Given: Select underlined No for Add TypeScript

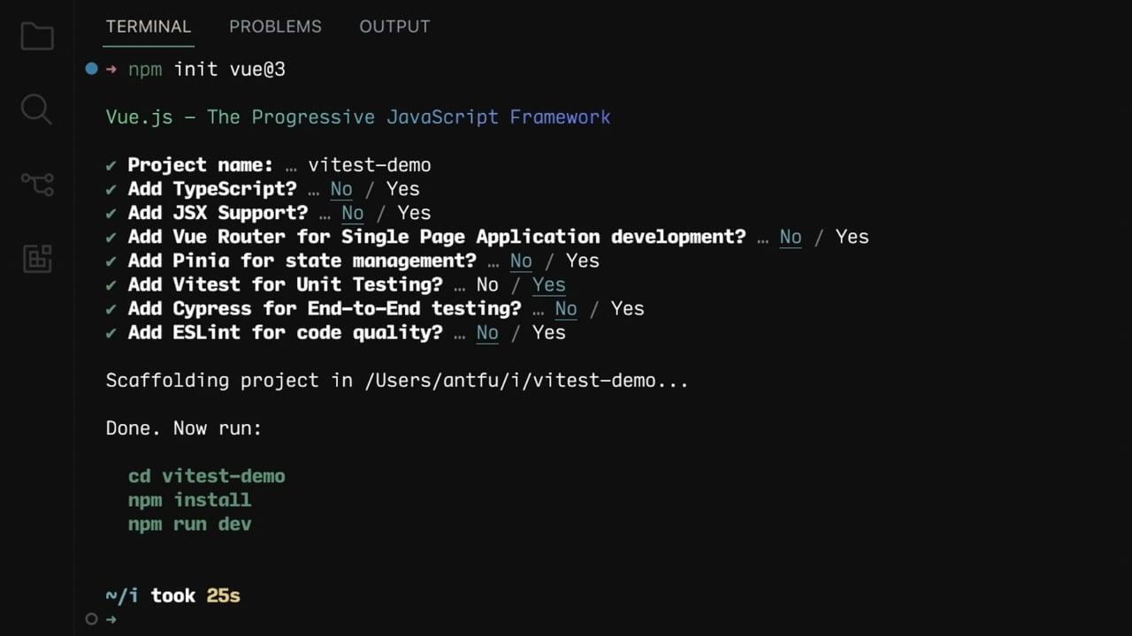Looking at the screenshot, I should [341, 189].
